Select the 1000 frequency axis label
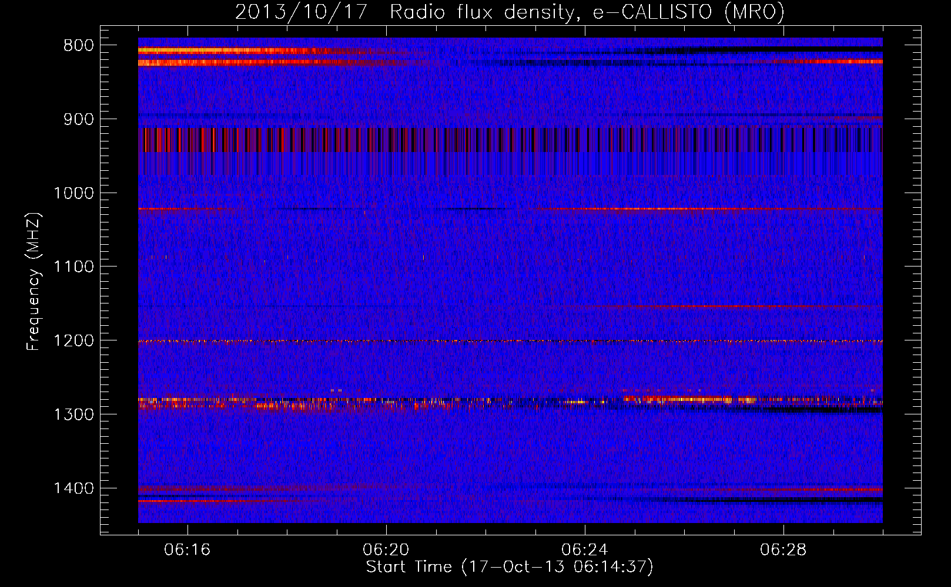Screen dimensions: 951x587 [x=73, y=193]
